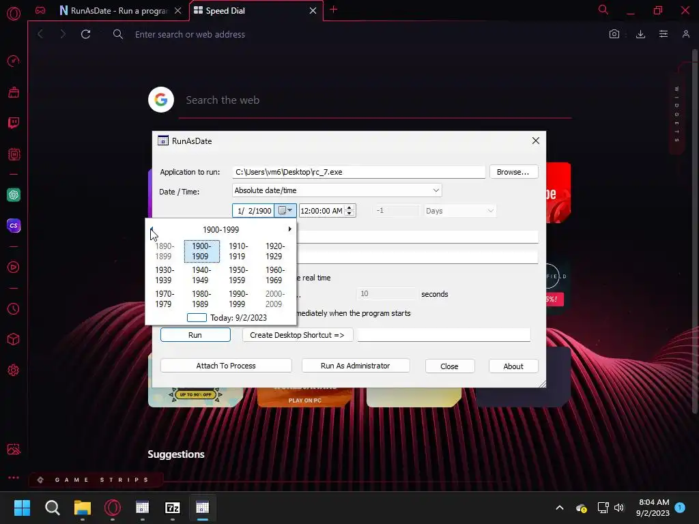The width and height of the screenshot is (699, 524).
Task: Click the Run button
Action: pyautogui.click(x=195, y=335)
